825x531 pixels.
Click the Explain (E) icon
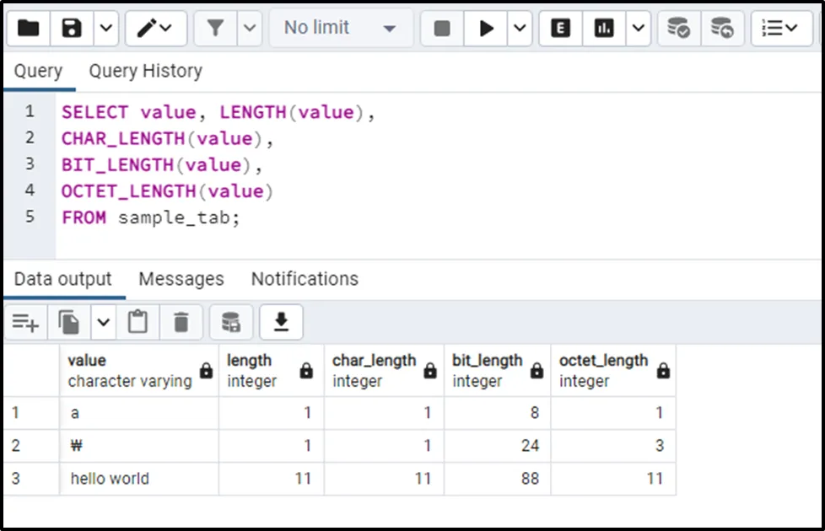560,29
